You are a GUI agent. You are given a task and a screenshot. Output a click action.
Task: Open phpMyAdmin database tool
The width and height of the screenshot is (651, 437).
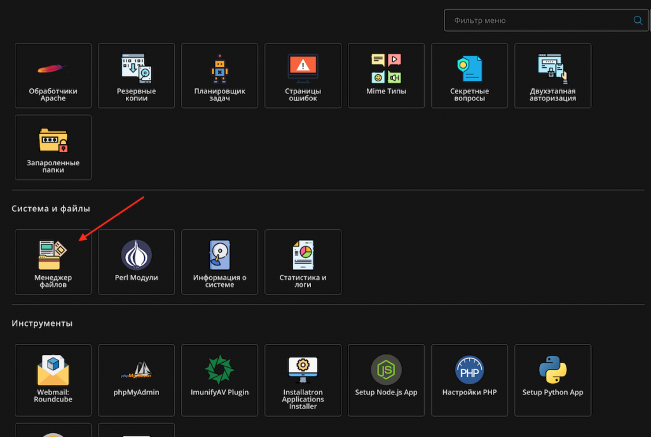[136, 377]
